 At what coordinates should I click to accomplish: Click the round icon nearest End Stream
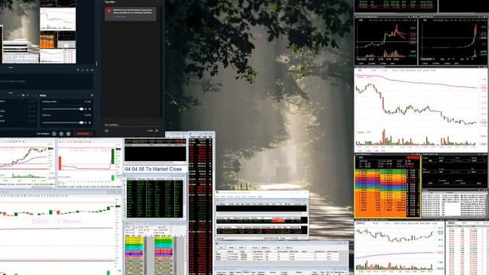coord(68,134)
